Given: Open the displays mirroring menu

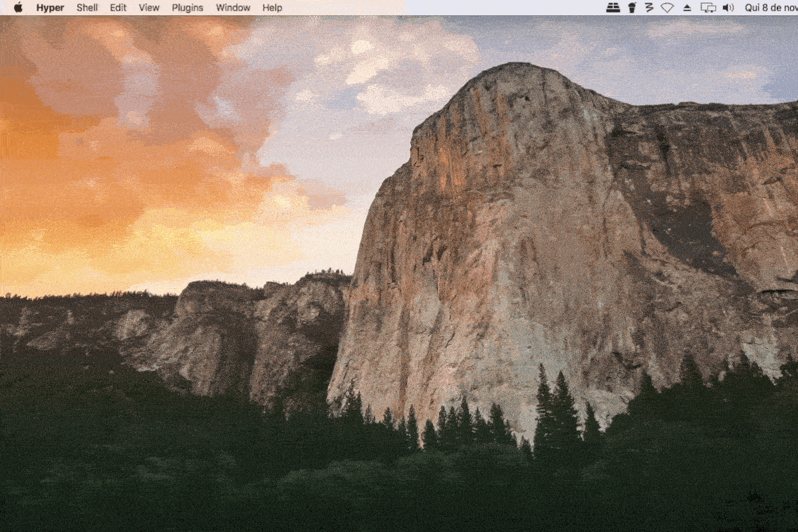Looking at the screenshot, I should tap(708, 7).
